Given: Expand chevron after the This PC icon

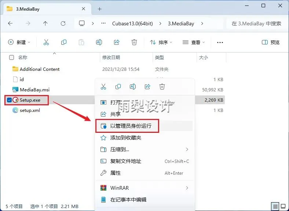Looking at the screenshot, I should (93, 23).
